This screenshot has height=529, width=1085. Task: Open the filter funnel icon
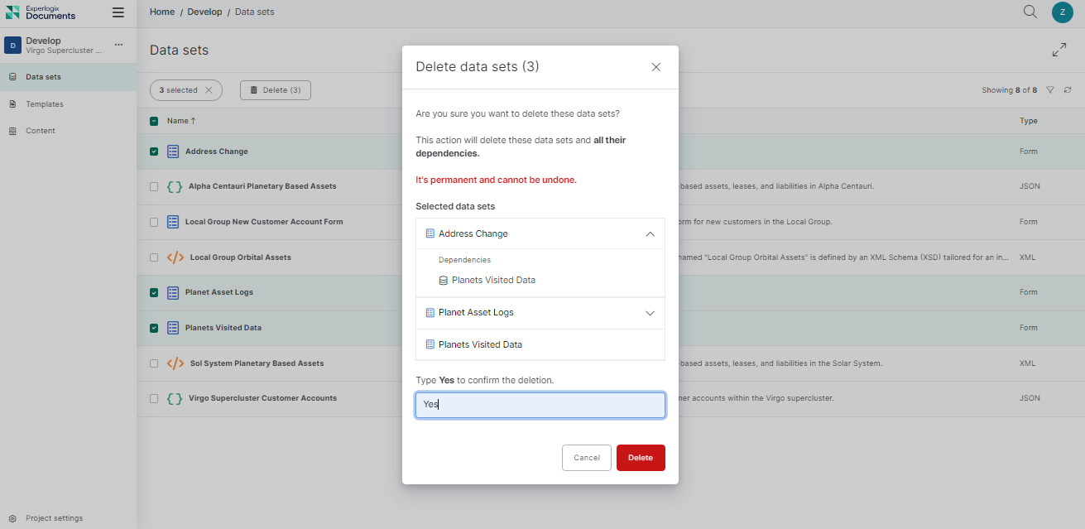[x=1050, y=90]
